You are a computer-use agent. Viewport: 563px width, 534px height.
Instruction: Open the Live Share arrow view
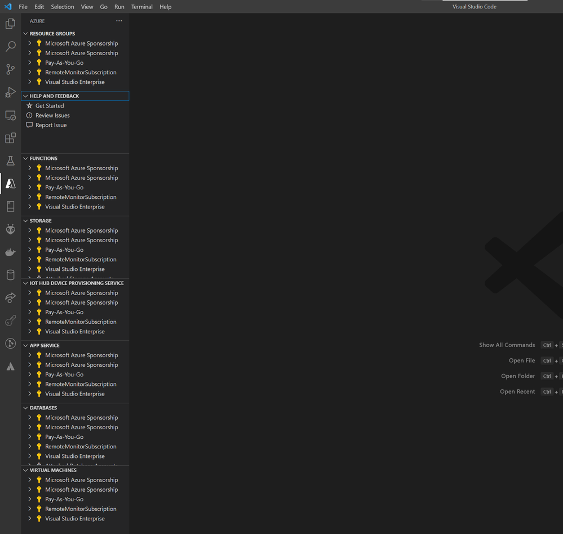coord(10,298)
